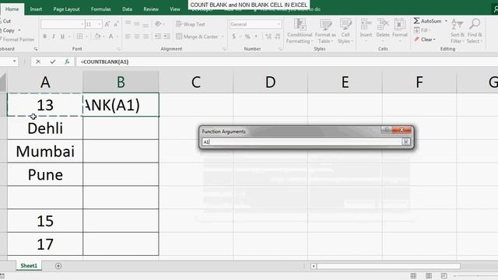Image resolution: width=498 pixels, height=280 pixels.
Task: Click the Clear button
Action: (424, 40)
